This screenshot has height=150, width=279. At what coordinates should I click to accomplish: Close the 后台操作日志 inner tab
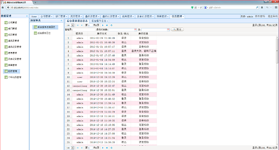coord(108,21)
